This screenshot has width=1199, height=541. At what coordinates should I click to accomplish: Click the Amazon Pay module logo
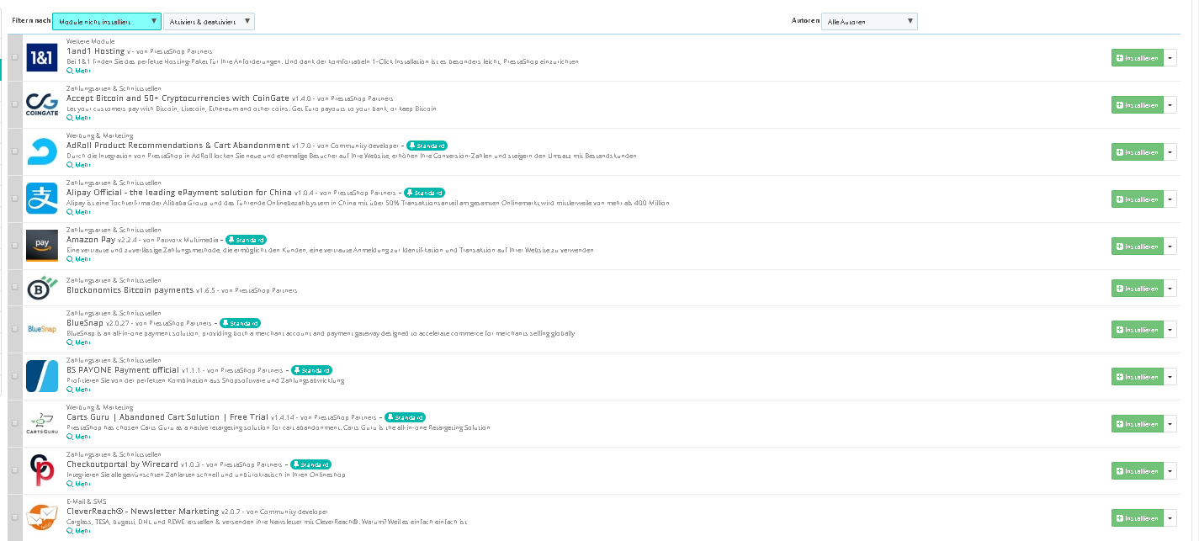tap(42, 246)
